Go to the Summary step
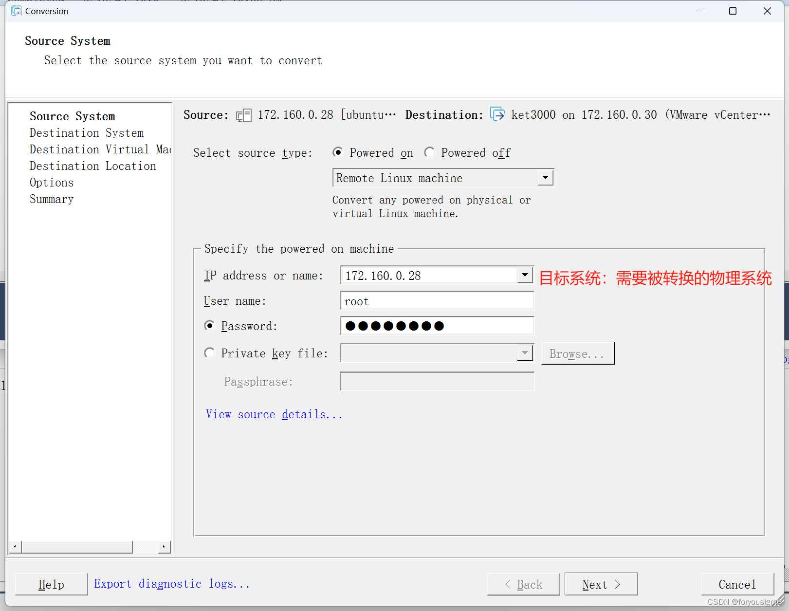 point(52,199)
